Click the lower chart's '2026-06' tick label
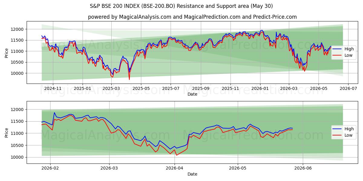Viewport: 363px width, 181px height. 303,168
